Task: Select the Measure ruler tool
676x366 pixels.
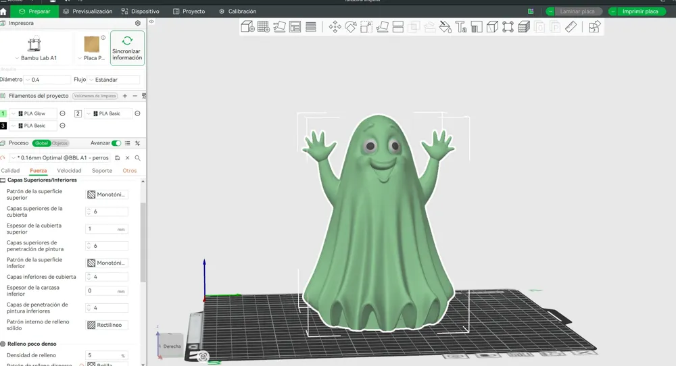Action: 571,27
